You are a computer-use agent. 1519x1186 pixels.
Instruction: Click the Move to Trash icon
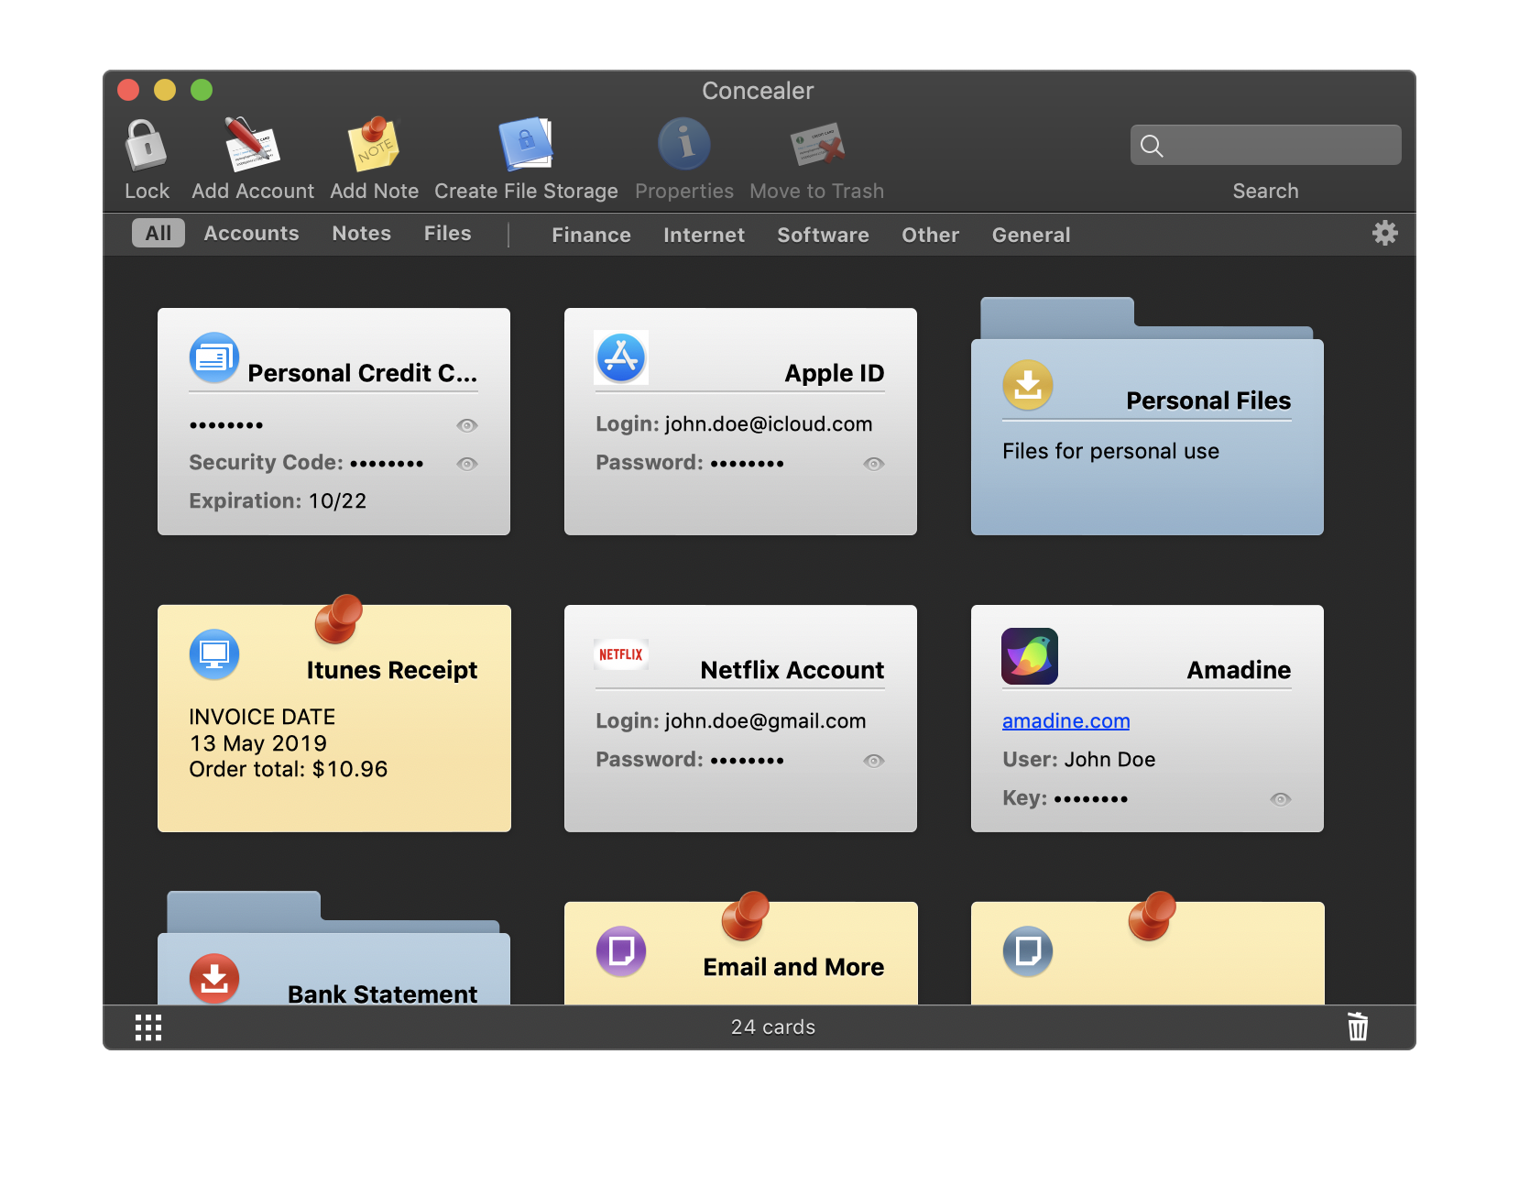point(817,145)
